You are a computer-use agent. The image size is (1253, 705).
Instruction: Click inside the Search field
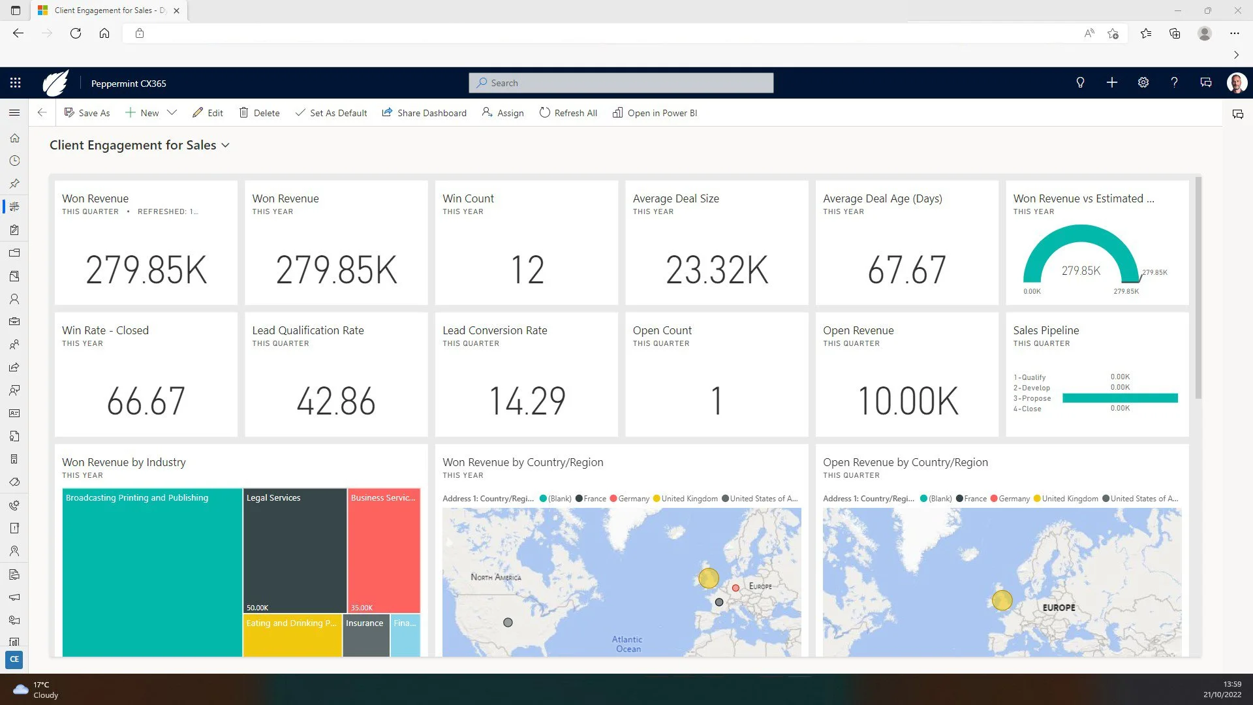click(x=620, y=83)
